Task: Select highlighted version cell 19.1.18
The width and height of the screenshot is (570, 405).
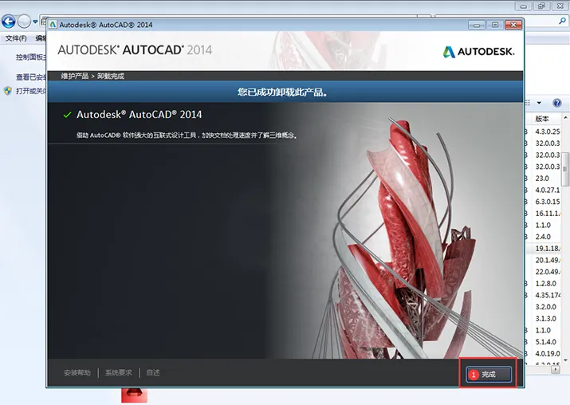Action: coord(548,248)
